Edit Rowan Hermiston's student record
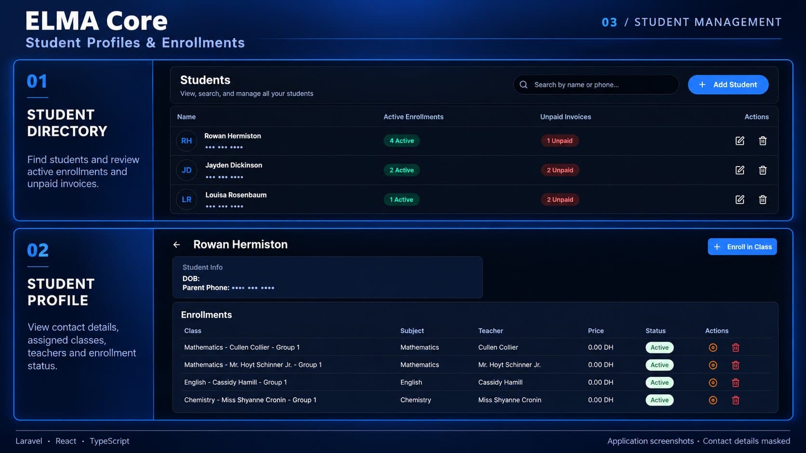The image size is (806, 453). coord(739,141)
